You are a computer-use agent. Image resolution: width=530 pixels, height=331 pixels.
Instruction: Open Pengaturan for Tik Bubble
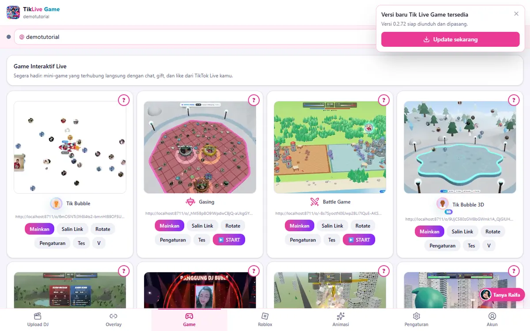(x=53, y=243)
